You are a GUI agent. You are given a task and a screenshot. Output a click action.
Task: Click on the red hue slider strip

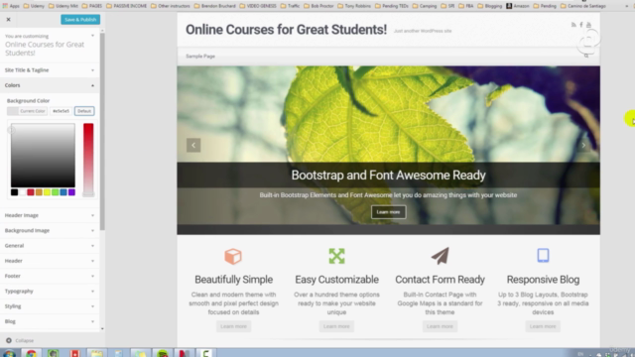click(88, 160)
